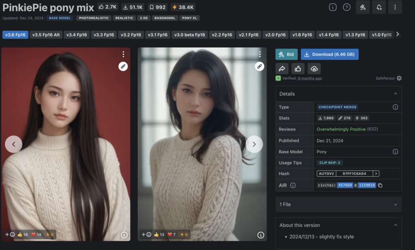
Task: Copy the AIR identifier using copy icon
Action: pos(380,185)
